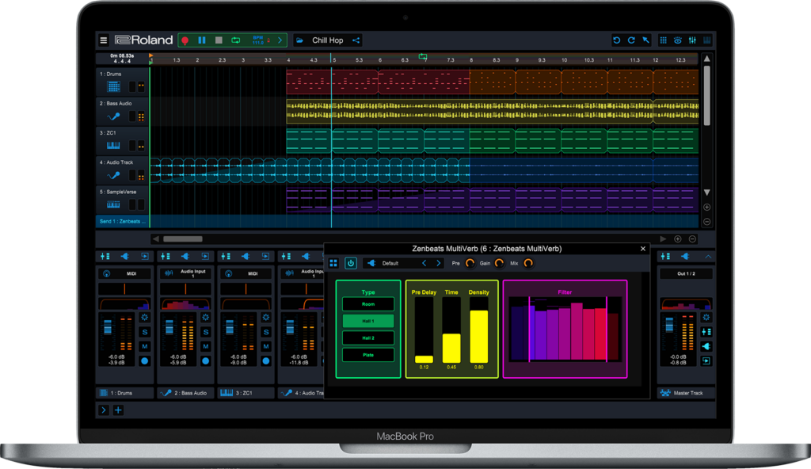Select the Room reverb type
The image size is (811, 469).
(368, 304)
